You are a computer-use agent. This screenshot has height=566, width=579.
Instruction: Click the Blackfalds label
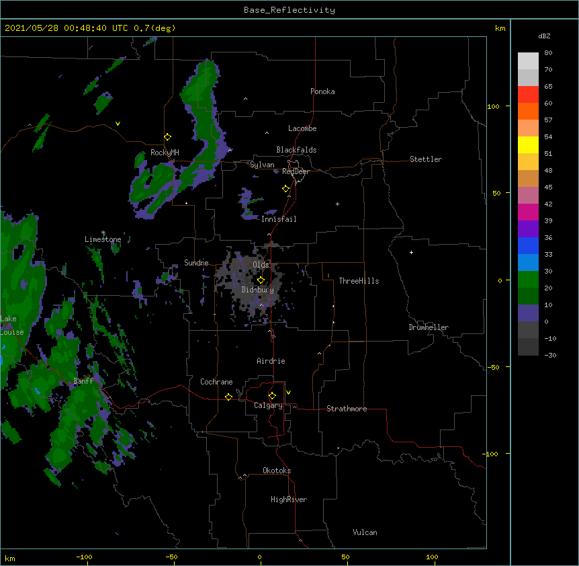click(x=296, y=150)
